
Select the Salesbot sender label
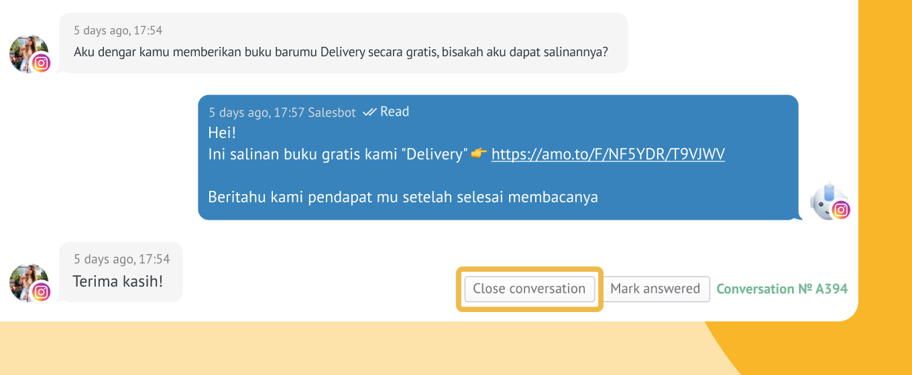coord(332,112)
